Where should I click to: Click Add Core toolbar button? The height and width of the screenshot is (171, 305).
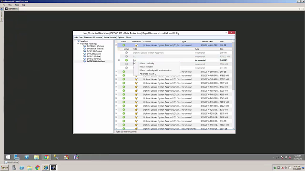[79, 37]
